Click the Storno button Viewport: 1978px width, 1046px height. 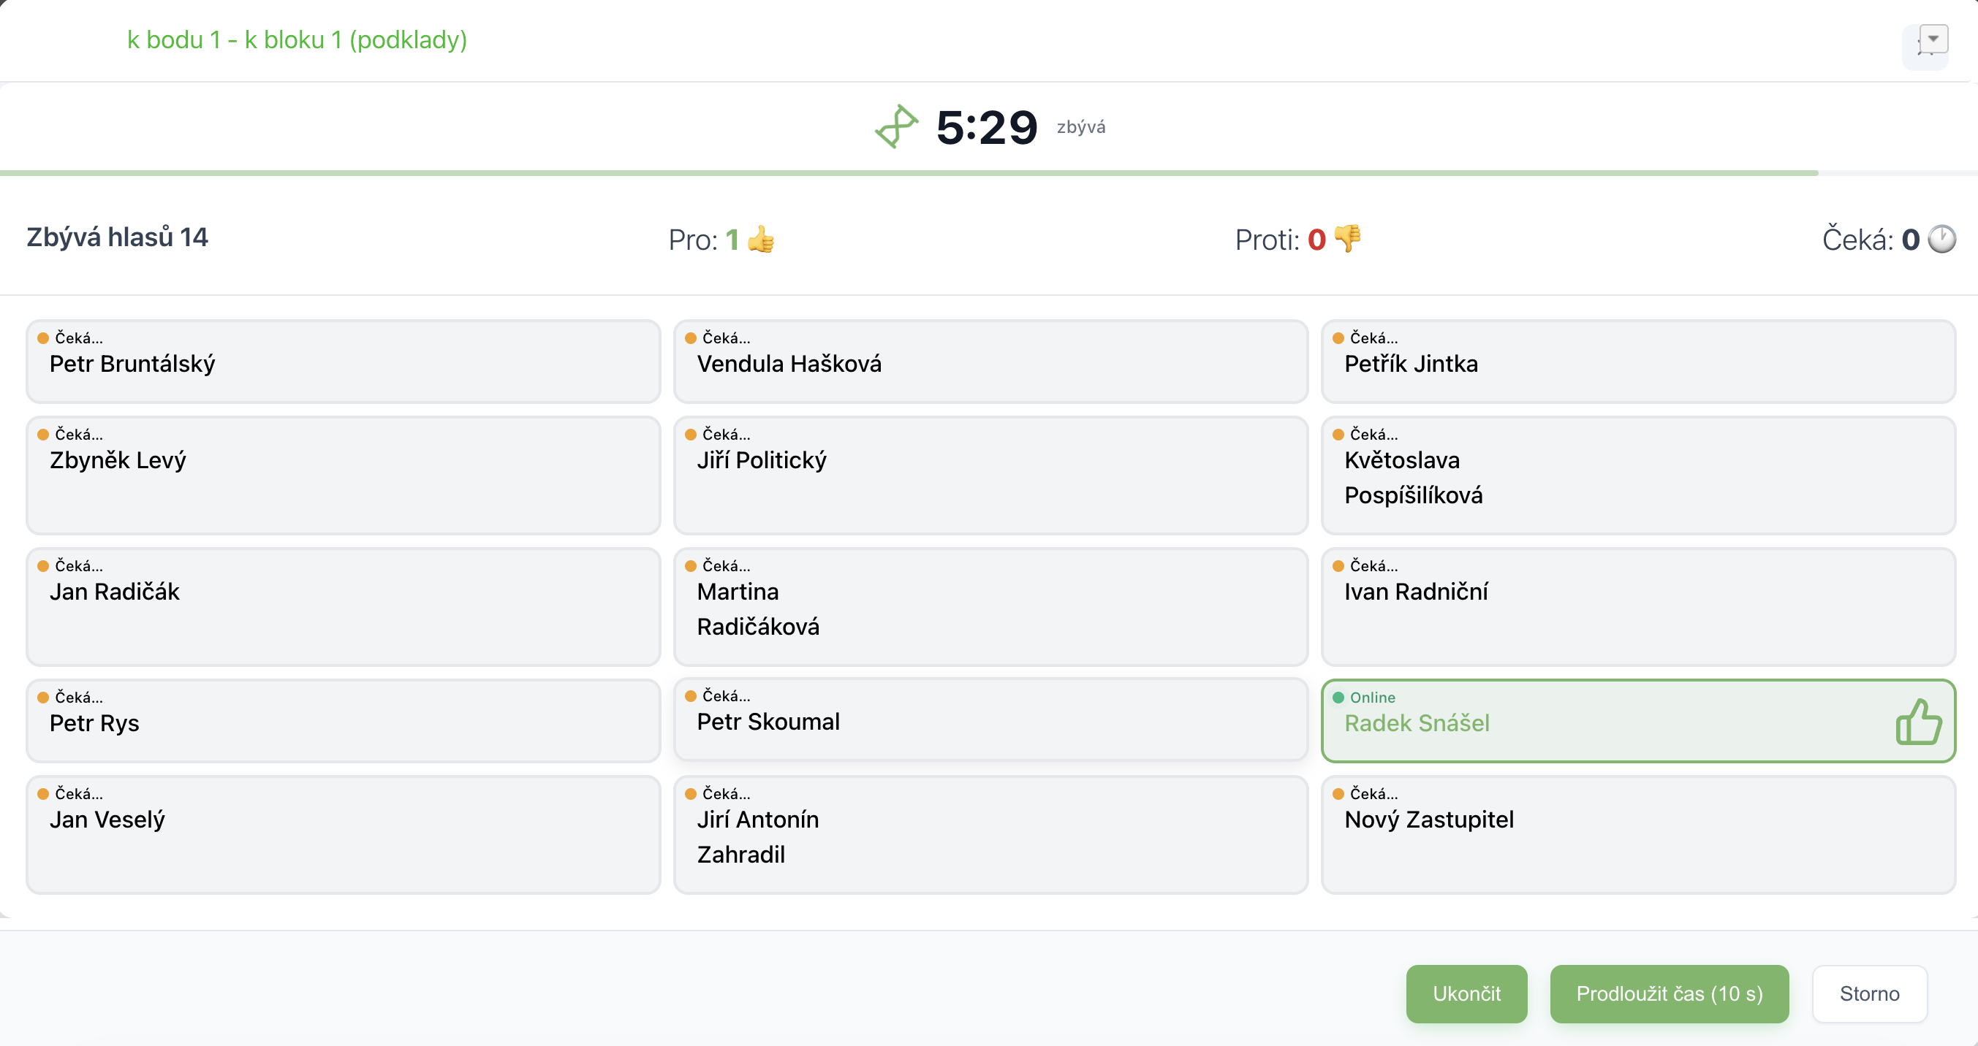click(1870, 994)
